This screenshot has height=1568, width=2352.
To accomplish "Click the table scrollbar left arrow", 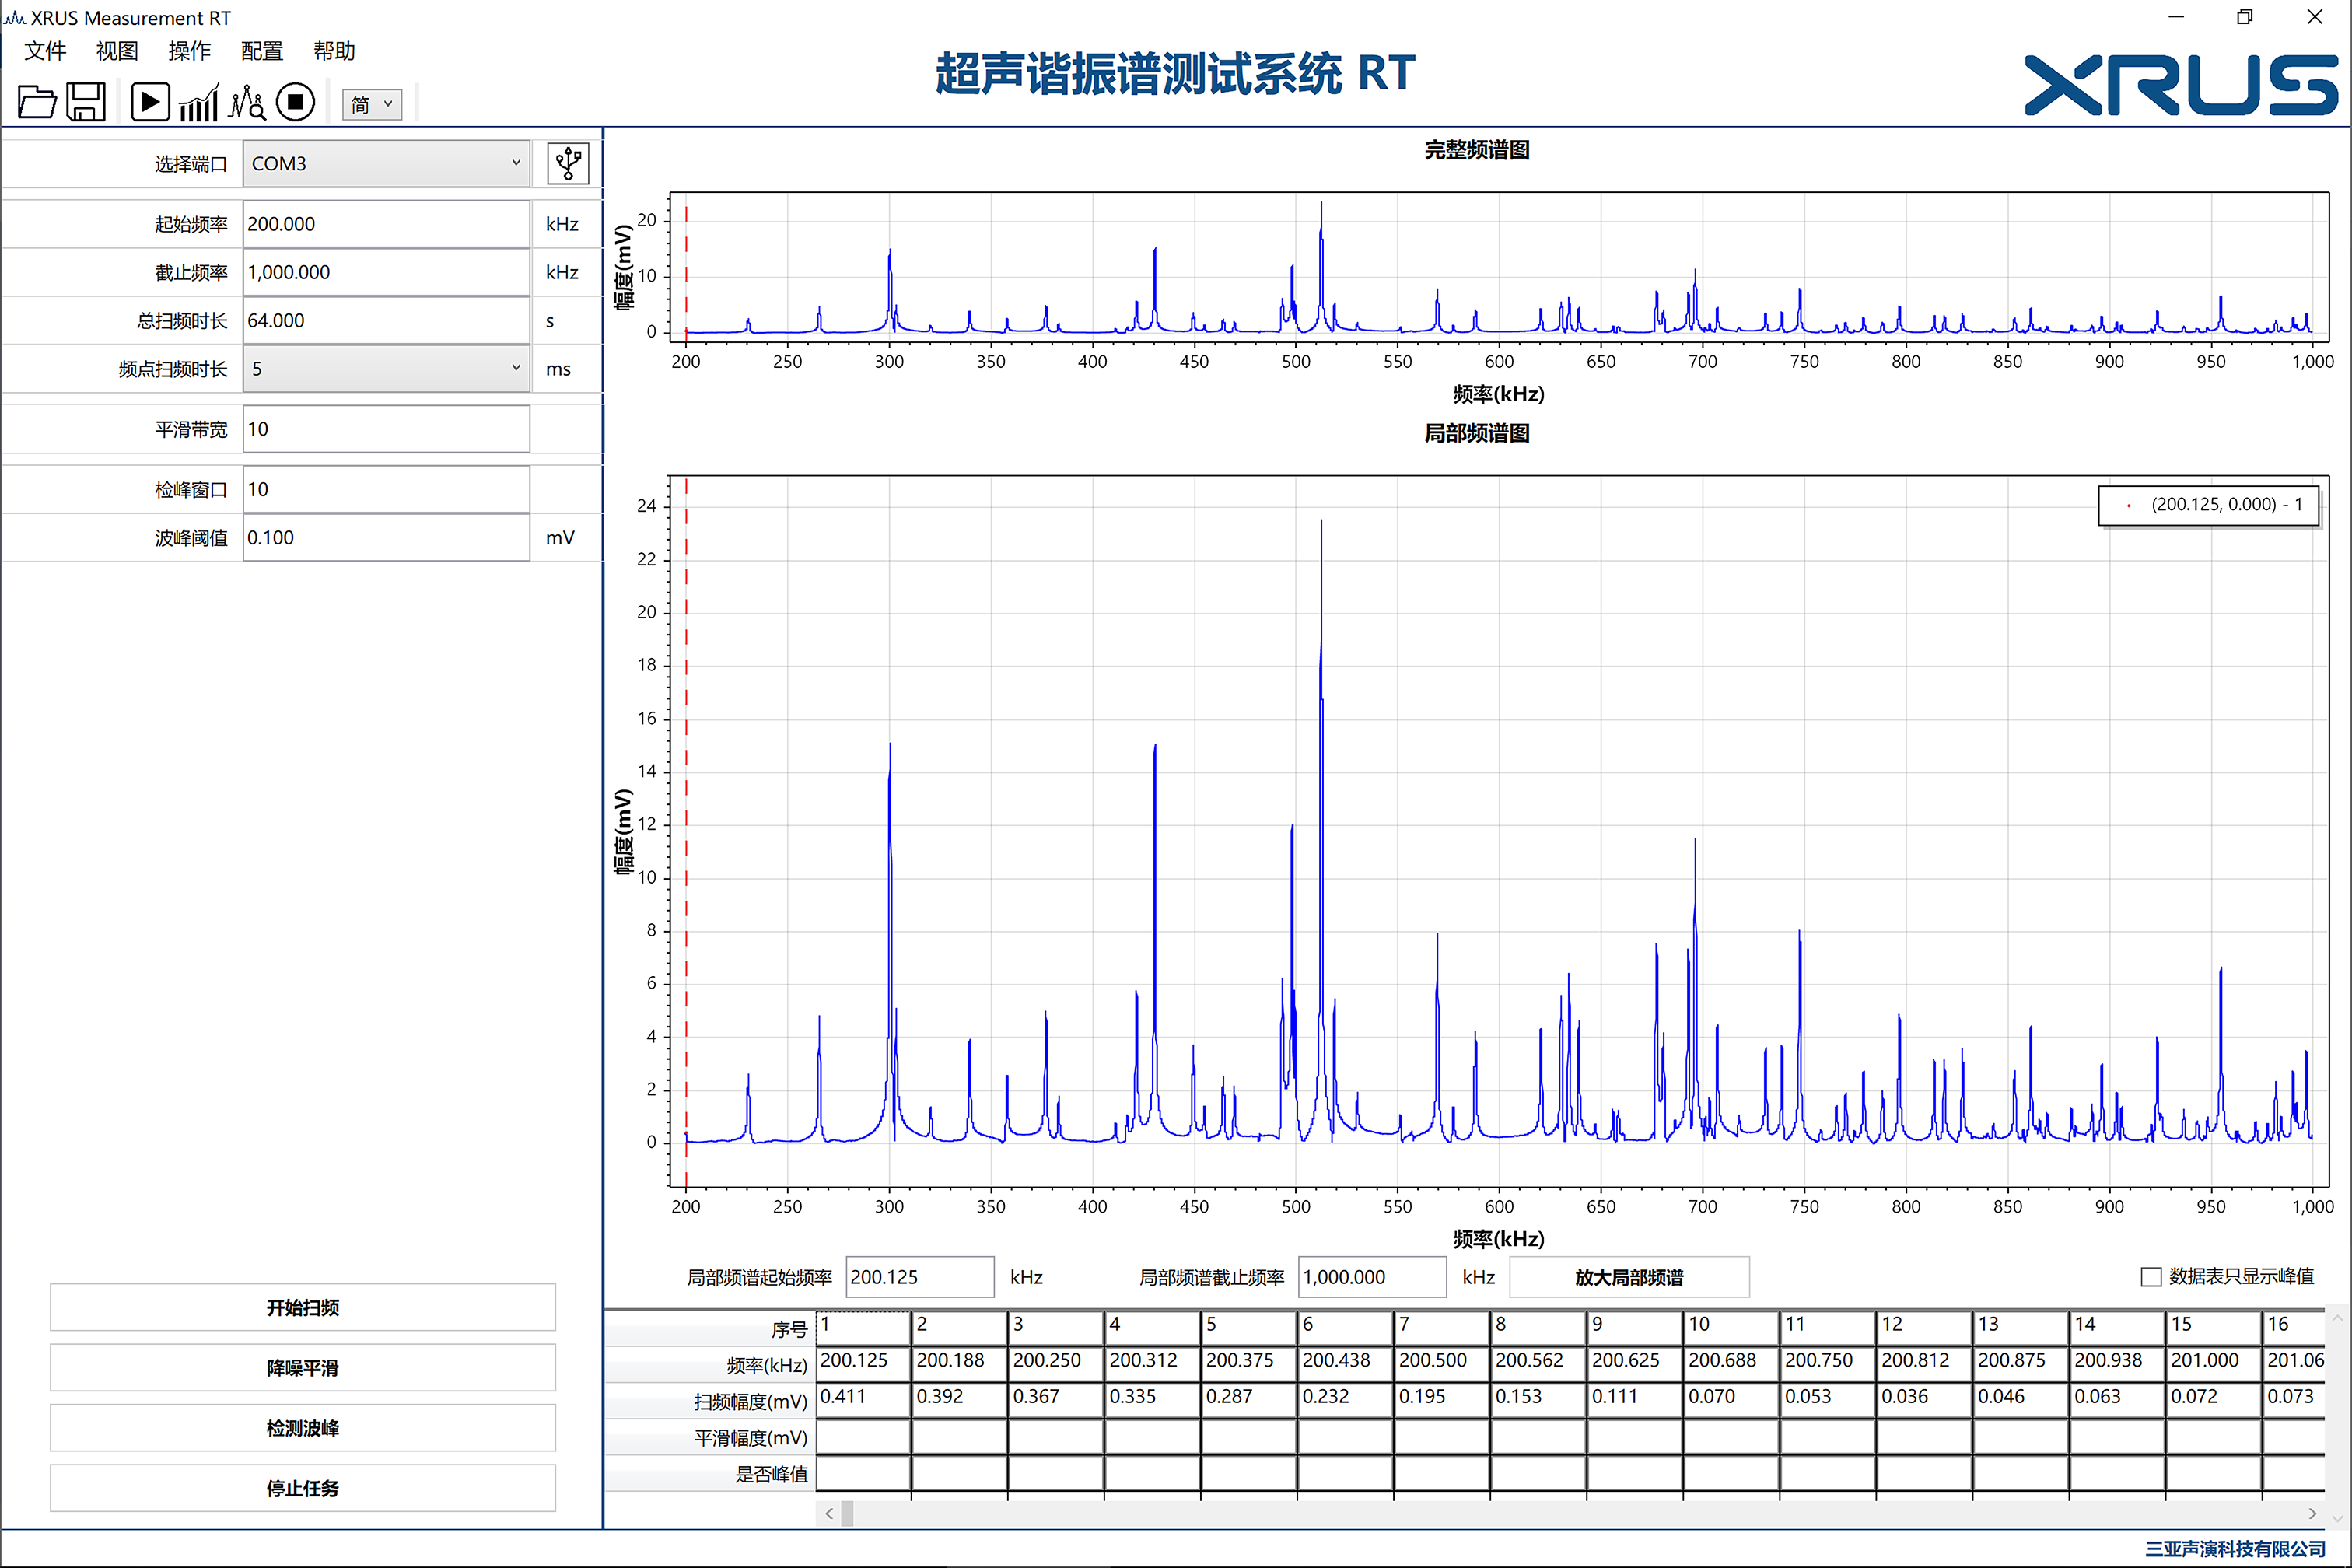I will coord(828,1514).
